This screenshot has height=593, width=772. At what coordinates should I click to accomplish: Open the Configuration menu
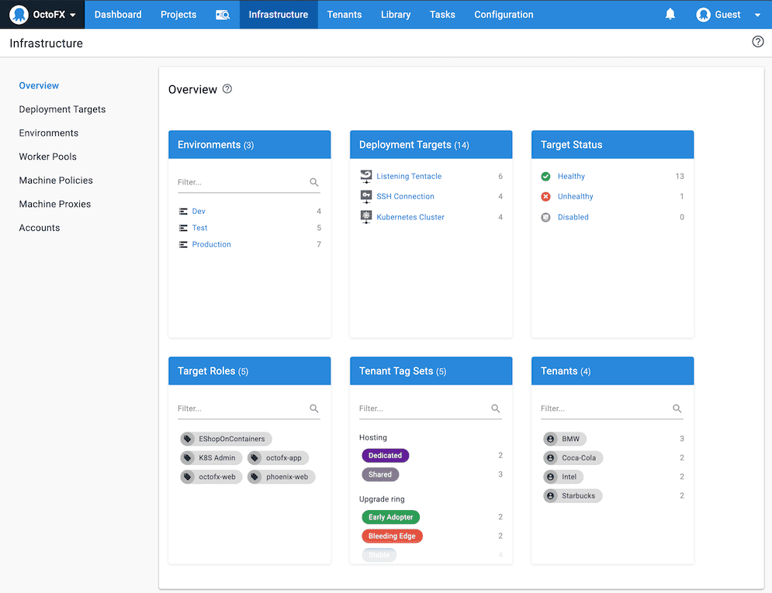[x=504, y=15]
